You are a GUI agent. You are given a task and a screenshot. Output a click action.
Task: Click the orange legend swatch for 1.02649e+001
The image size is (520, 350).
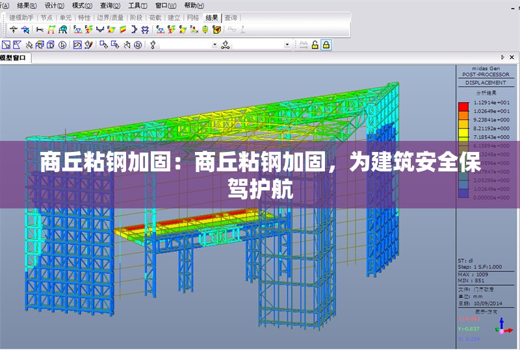tap(463, 115)
